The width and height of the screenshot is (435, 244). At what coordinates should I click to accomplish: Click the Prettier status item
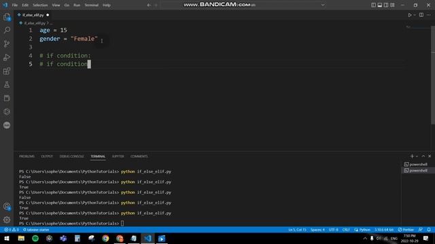(x=406, y=230)
